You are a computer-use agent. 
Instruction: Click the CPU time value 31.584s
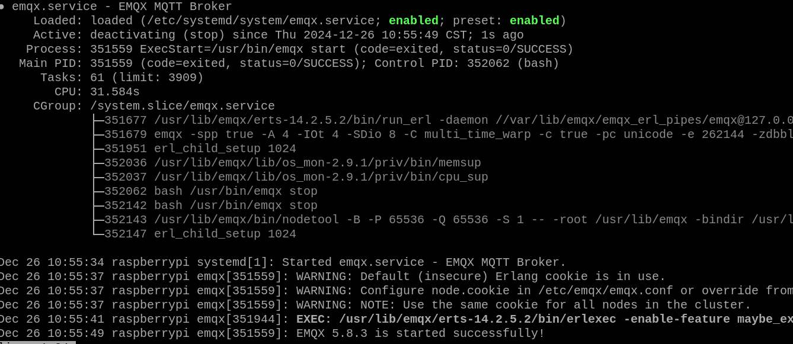pyautogui.click(x=114, y=92)
